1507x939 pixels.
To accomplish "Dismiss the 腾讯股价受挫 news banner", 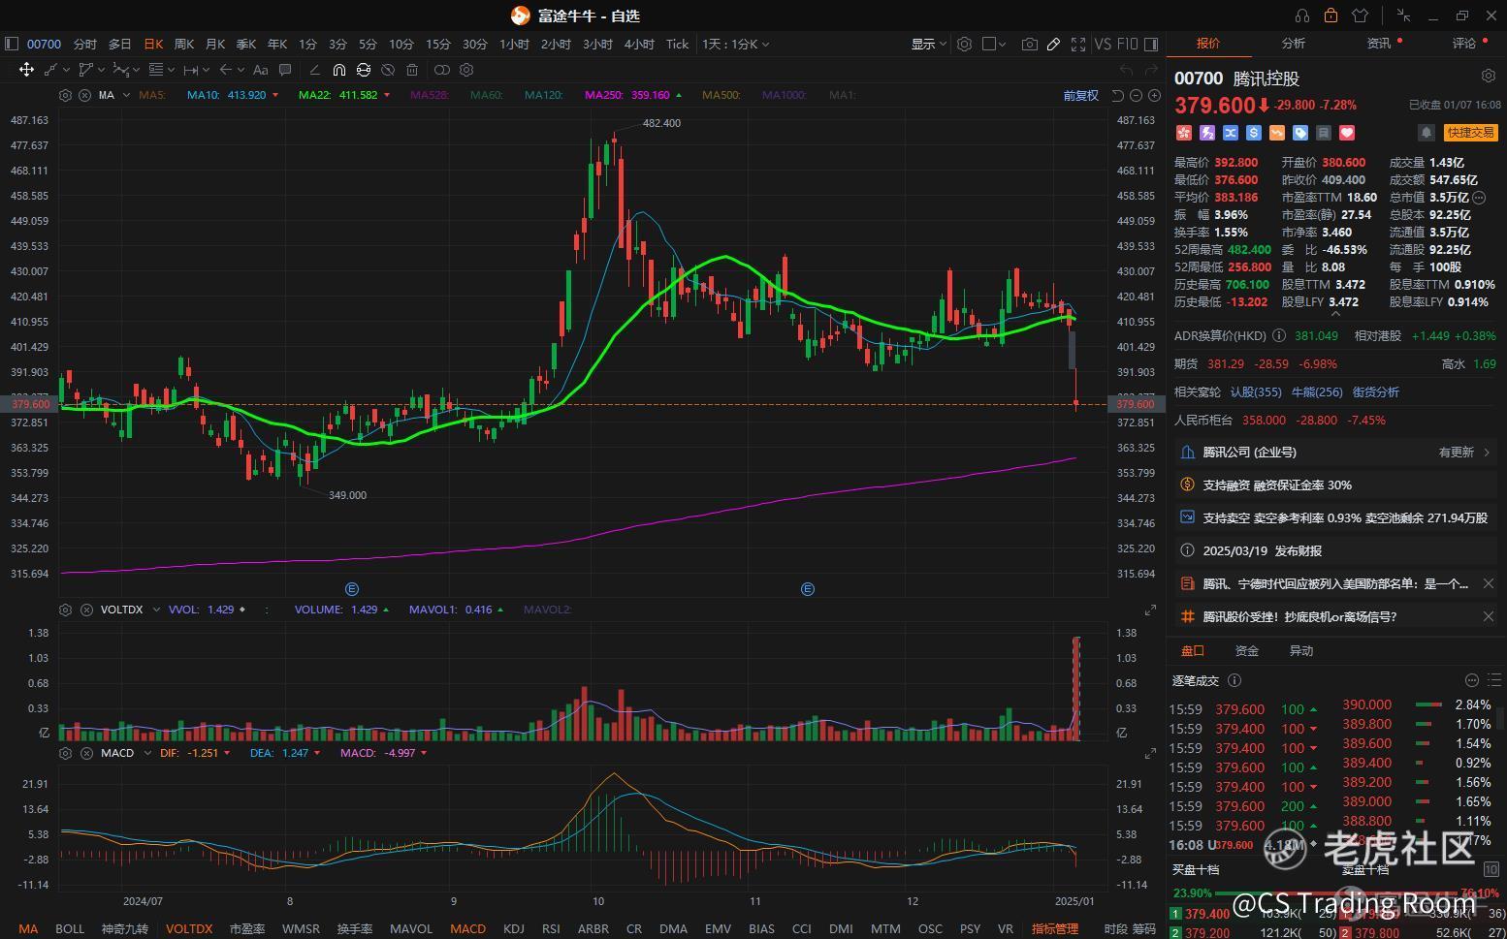I will [1489, 616].
